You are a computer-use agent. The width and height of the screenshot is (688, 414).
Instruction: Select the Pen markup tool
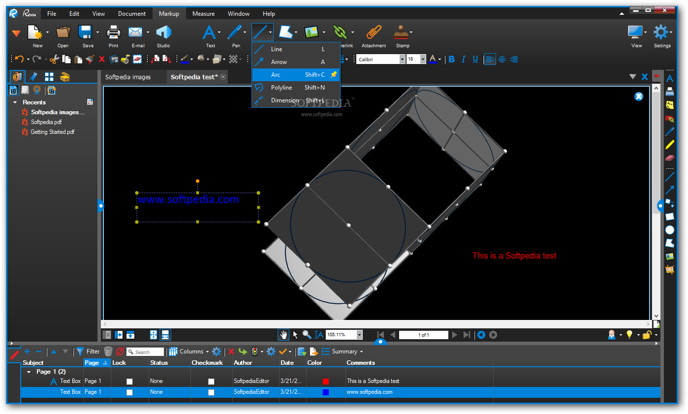[234, 32]
